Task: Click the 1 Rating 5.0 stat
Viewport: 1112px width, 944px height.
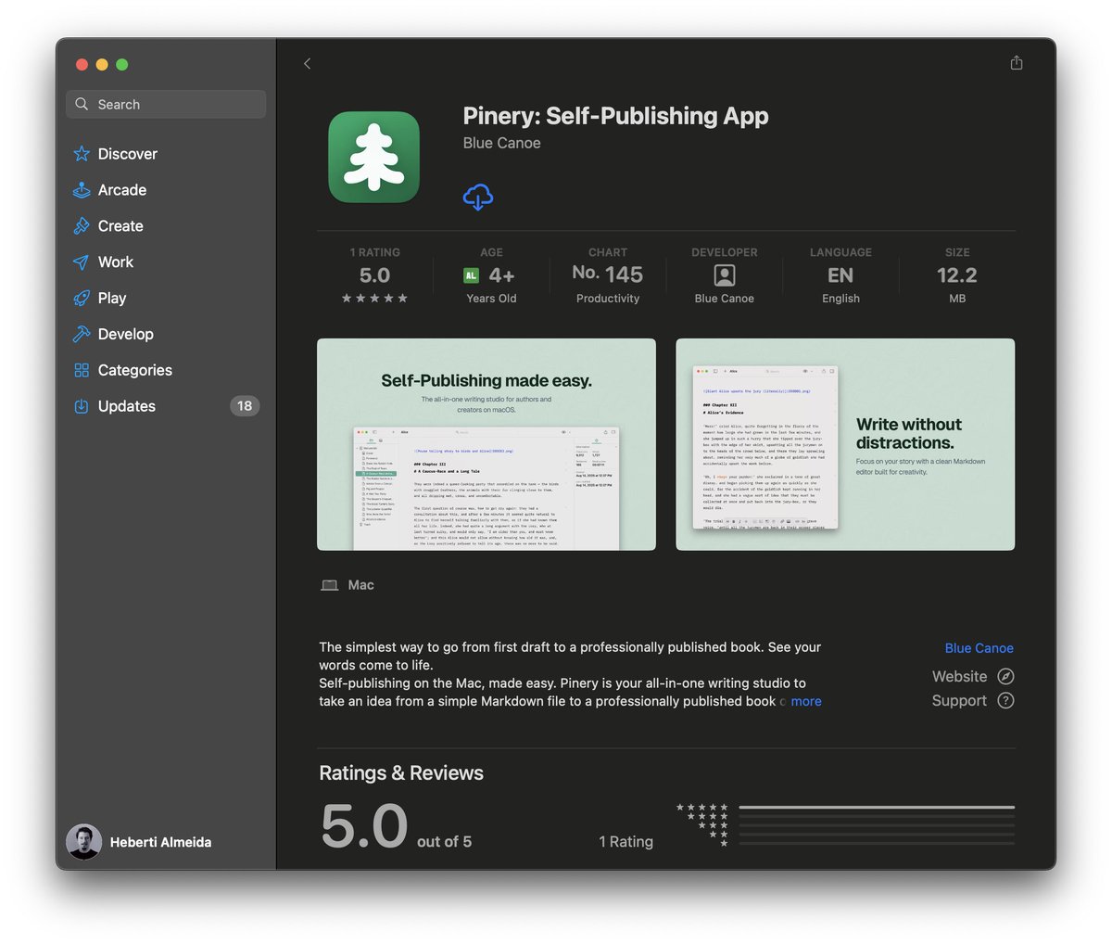Action: click(x=374, y=275)
